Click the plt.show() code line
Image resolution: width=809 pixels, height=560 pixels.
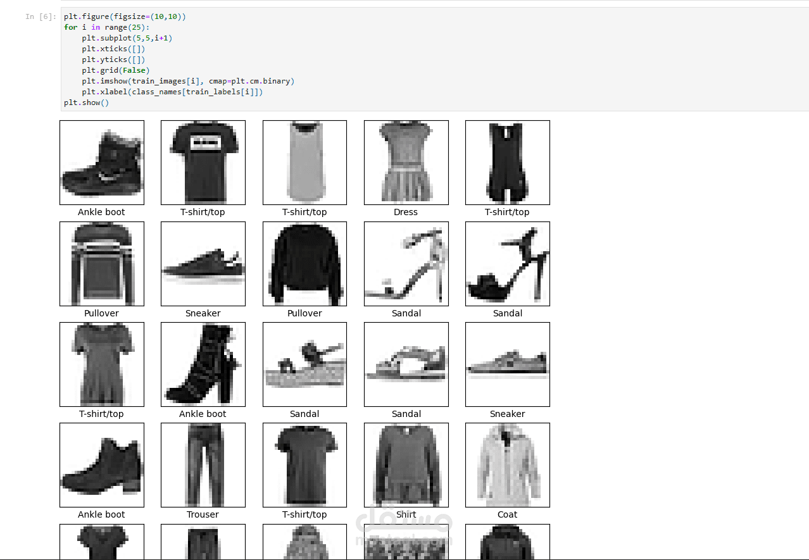[87, 103]
